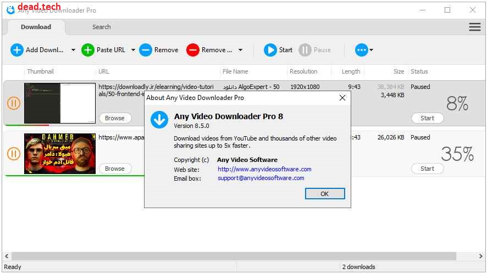
Task: Click the support email address link
Action: [261, 178]
